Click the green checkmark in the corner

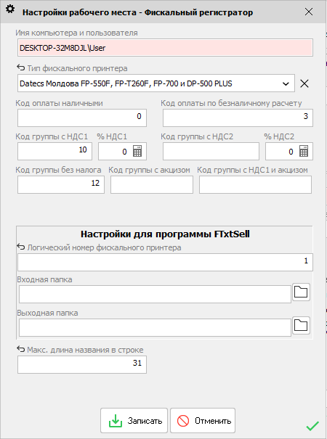[312, 426]
